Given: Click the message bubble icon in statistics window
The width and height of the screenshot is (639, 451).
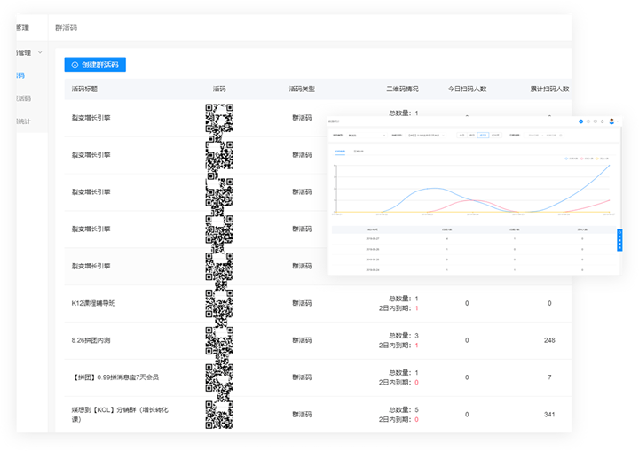Looking at the screenshot, I should point(595,121).
